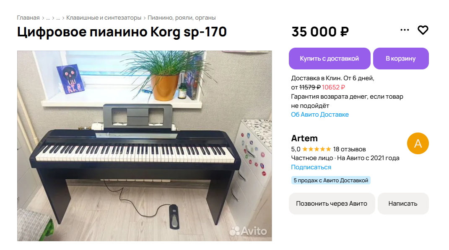Open Об Авито Доставке link

319,115
